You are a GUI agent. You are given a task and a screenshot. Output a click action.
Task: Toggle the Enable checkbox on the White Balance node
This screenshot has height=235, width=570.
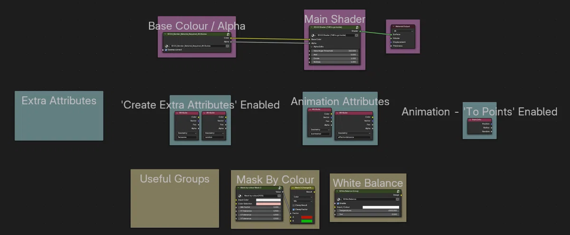tap(338, 203)
